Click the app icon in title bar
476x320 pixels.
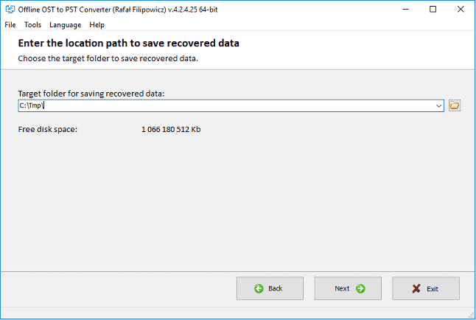10,10
